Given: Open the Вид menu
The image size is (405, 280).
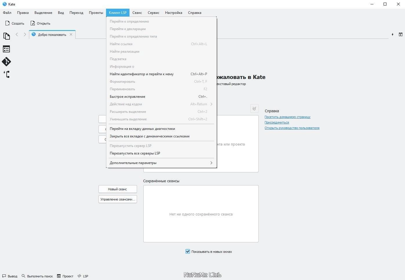Looking at the screenshot, I should [61, 13].
